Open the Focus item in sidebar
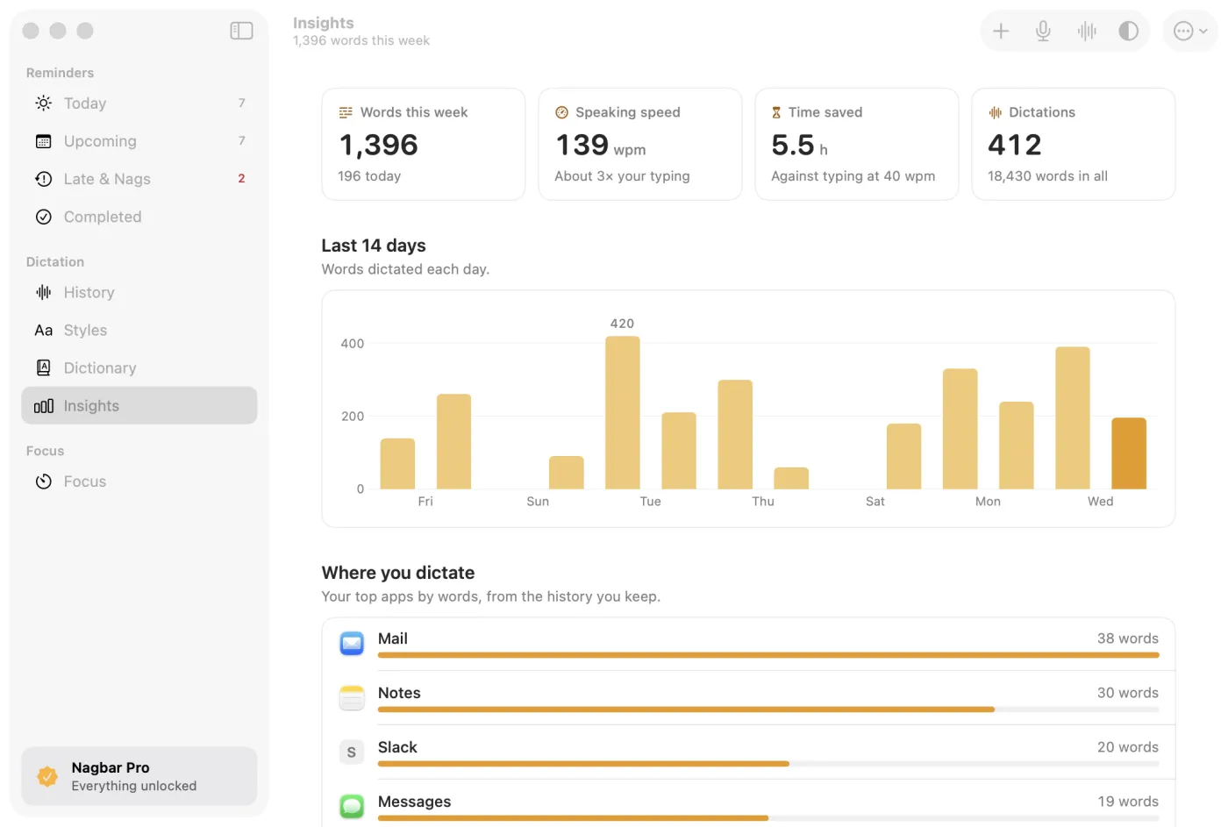1228x827 pixels. tap(139, 481)
